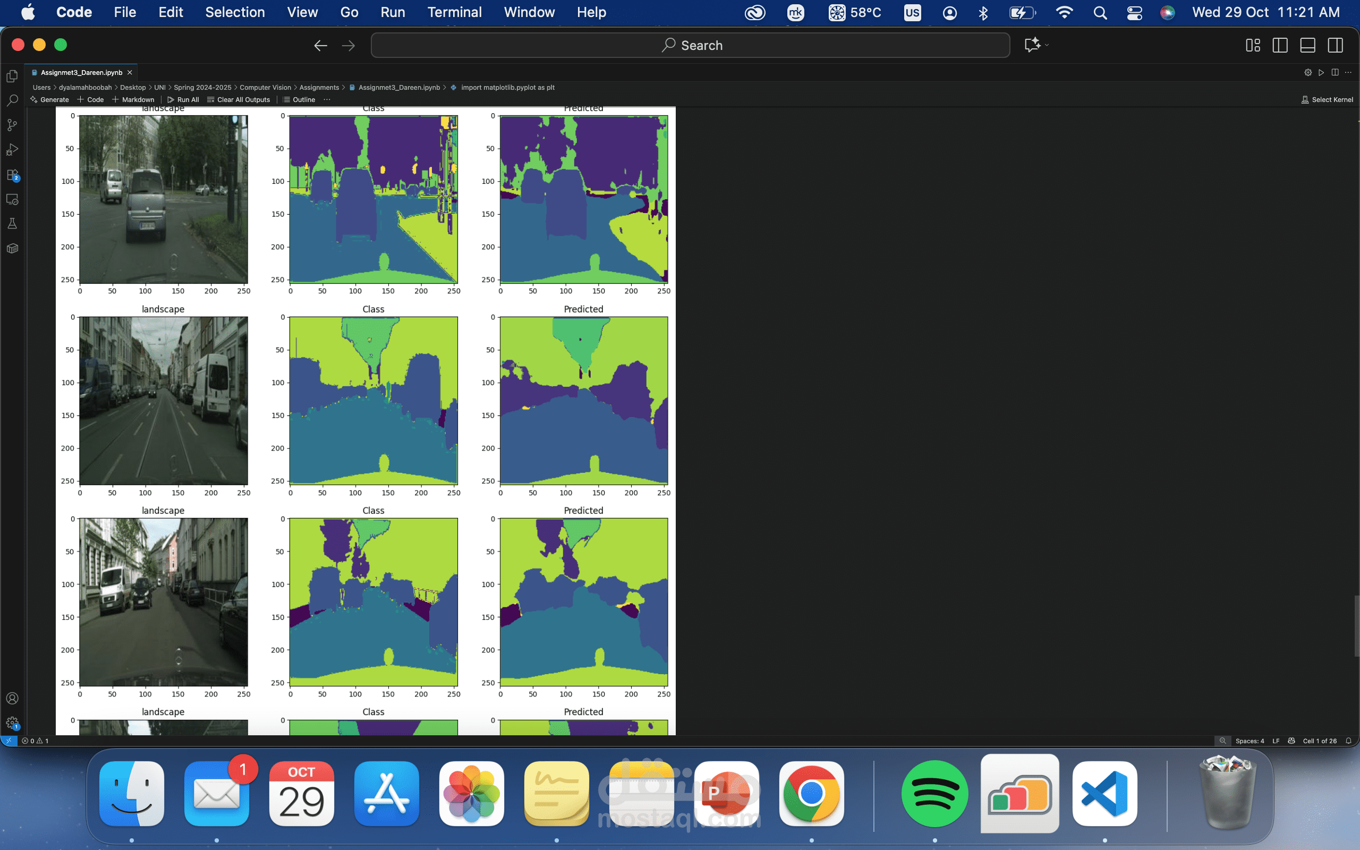
Task: Expand the Copilot chat dropdown arrow
Action: click(1047, 45)
